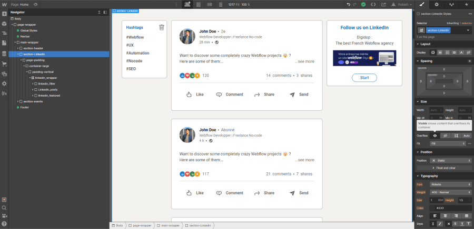
Task: Open the code export icon
Action: tap(373, 5)
